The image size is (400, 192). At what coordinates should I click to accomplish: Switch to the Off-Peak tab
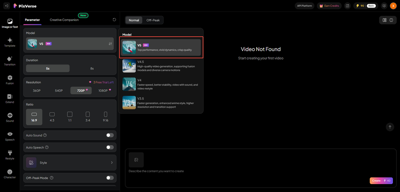(153, 20)
